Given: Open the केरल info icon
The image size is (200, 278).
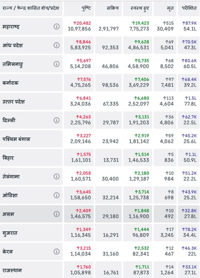Looking at the screenshot, I should click(x=56, y=251).
